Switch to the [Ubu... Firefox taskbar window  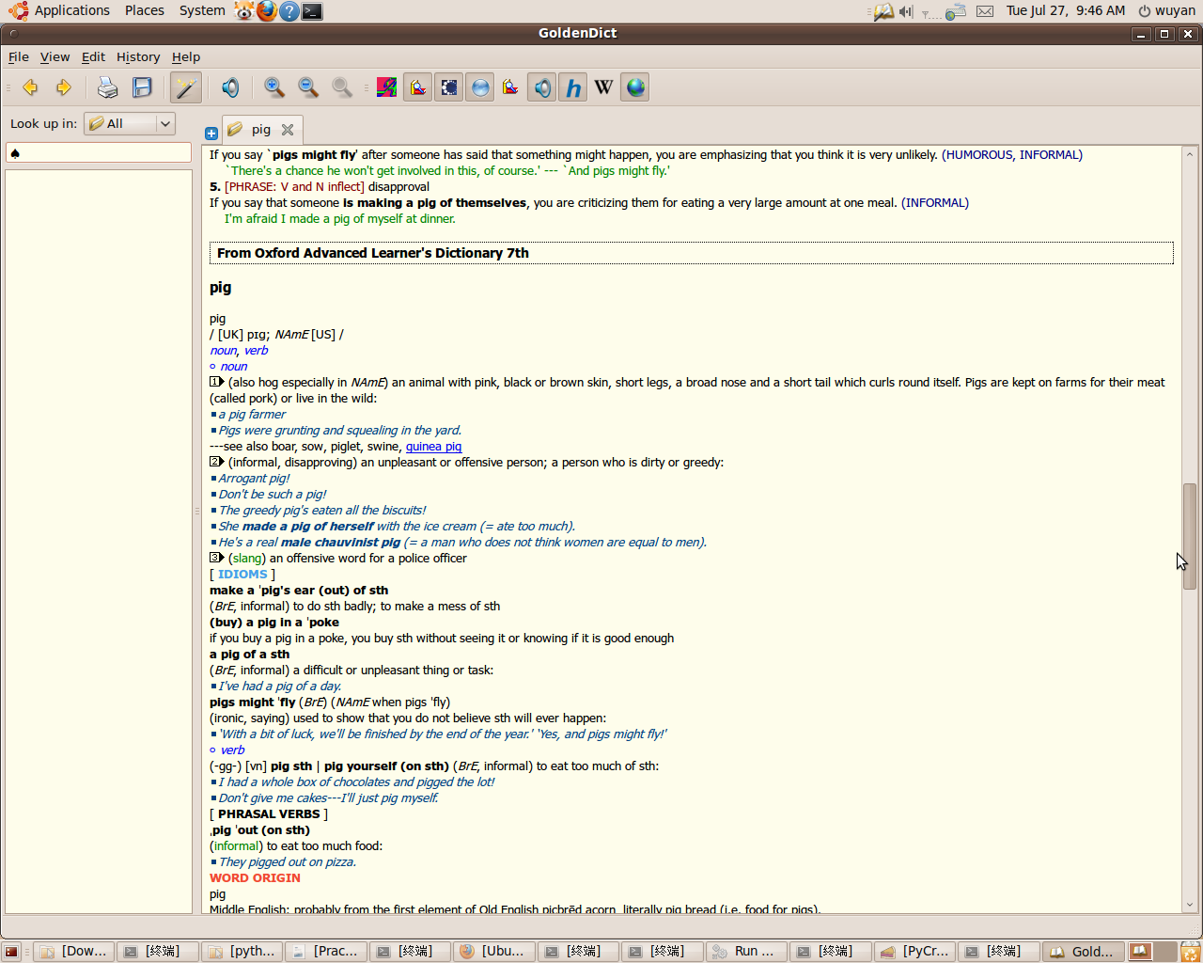(x=495, y=952)
